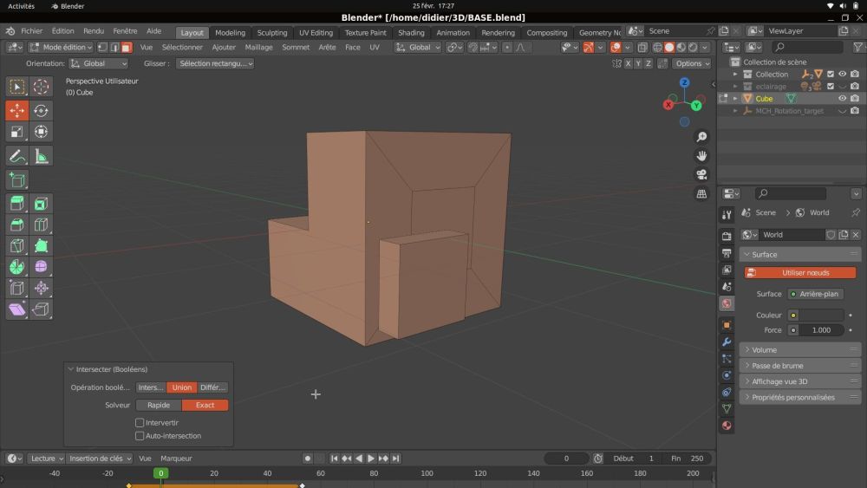867x488 pixels.
Task: Open the Options dropdown
Action: pos(692,63)
